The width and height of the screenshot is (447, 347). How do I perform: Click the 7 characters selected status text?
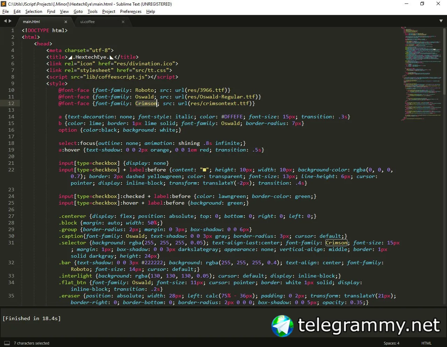point(31,343)
